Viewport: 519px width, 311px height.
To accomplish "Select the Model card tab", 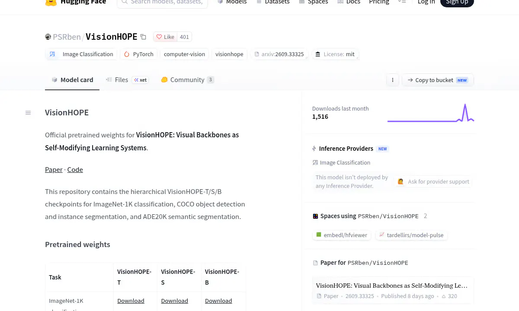I will pyautogui.click(x=72, y=80).
